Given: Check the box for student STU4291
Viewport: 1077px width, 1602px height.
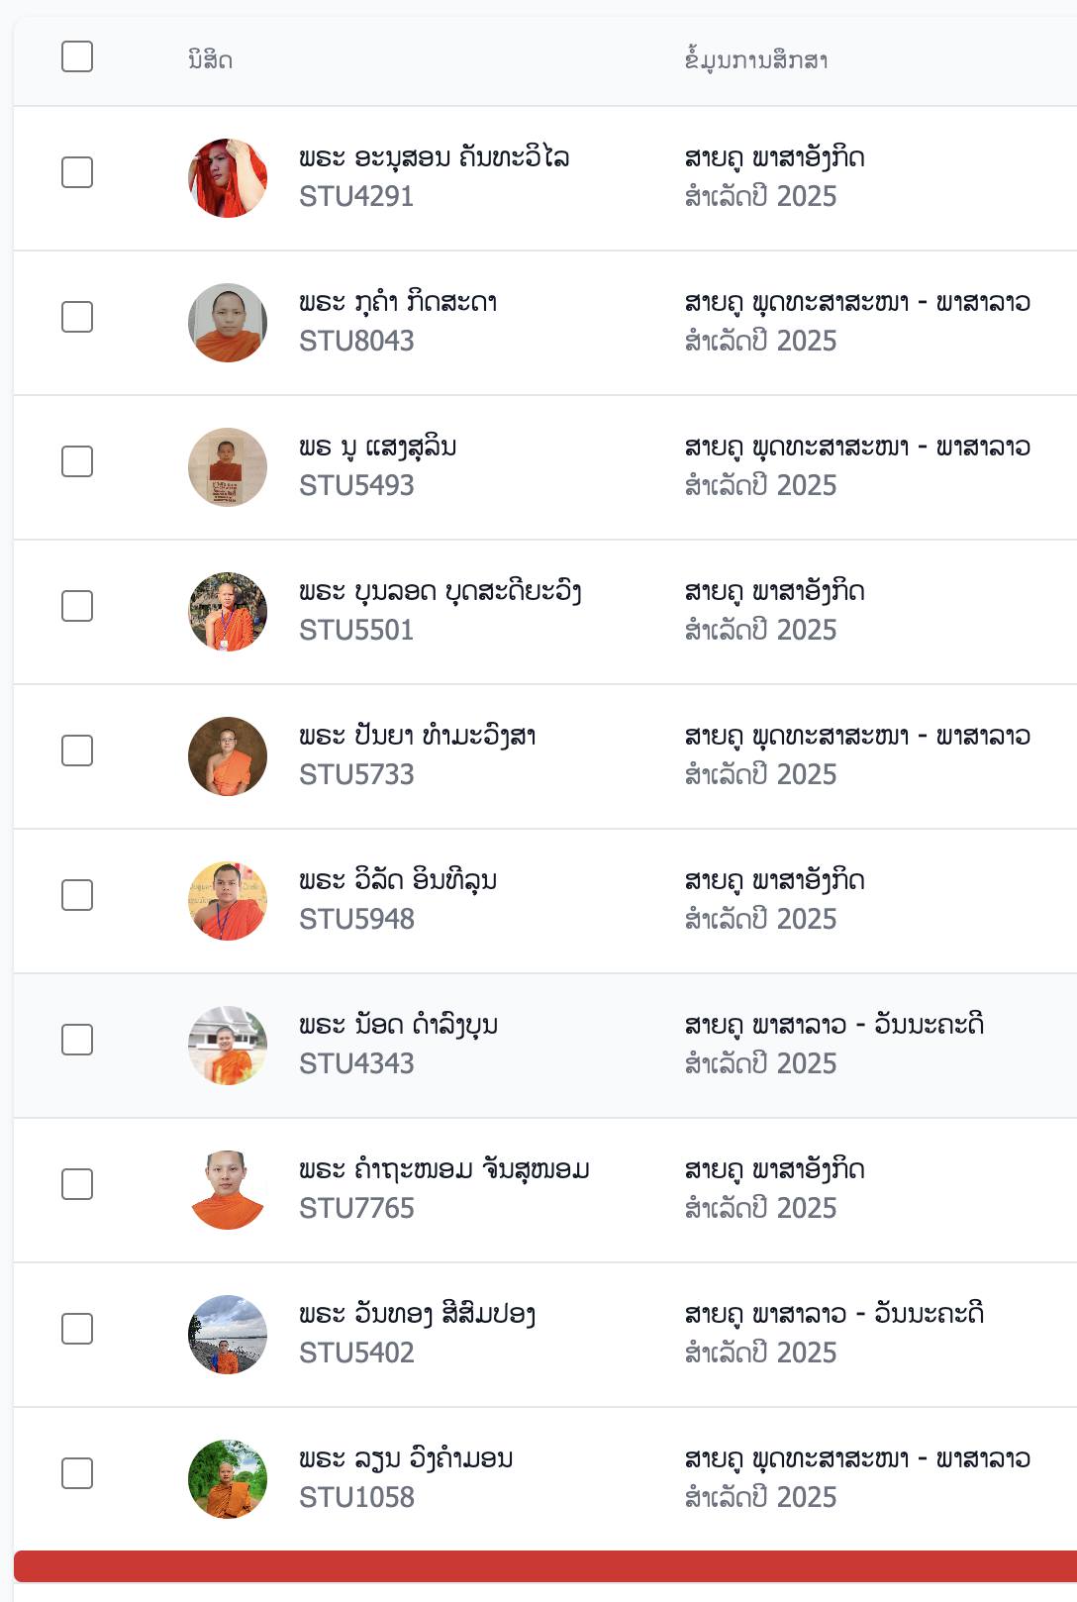Looking at the screenshot, I should pos(77,172).
